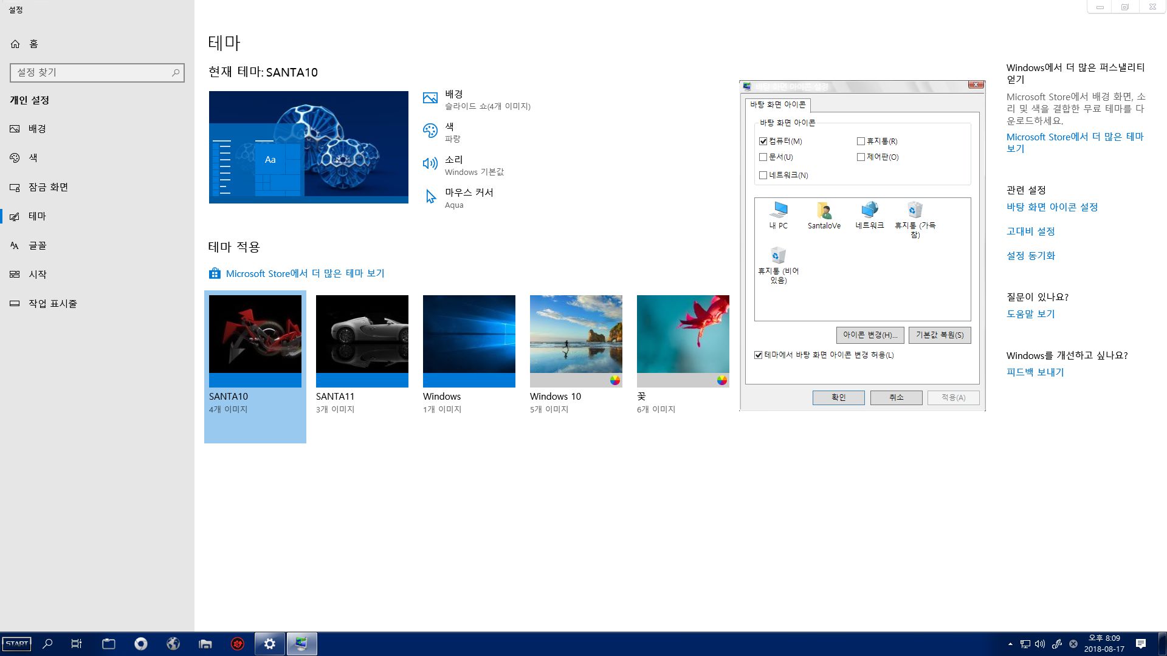Apply the SANTA10 theme
Image resolution: width=1167 pixels, height=656 pixels.
tap(255, 367)
